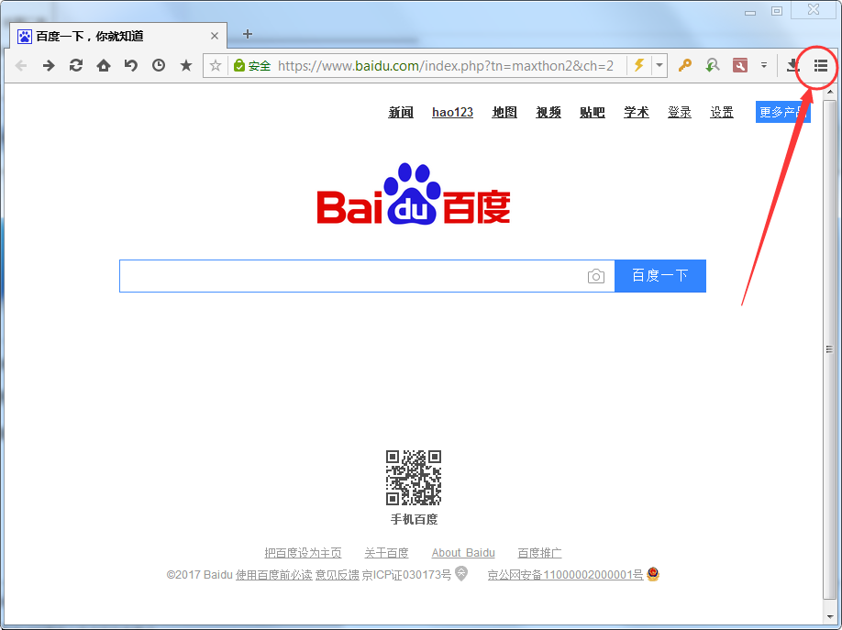Click 把百度设为主页 link
842x630 pixels.
[303, 553]
